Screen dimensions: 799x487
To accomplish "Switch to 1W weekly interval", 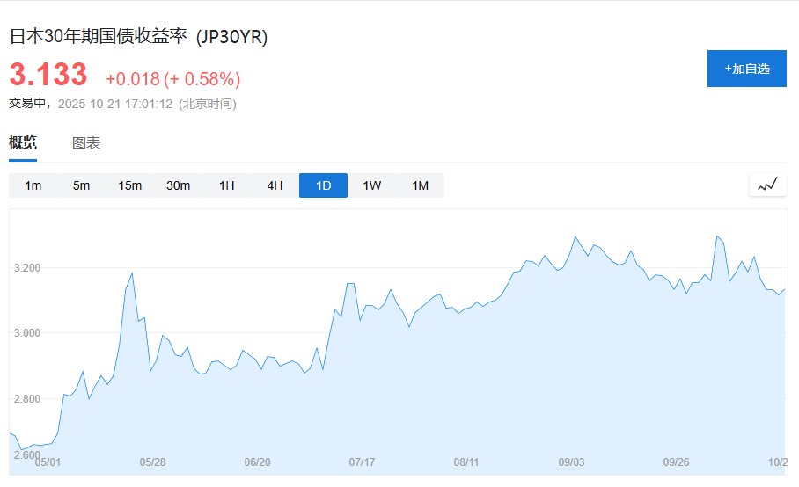I will pos(372,185).
